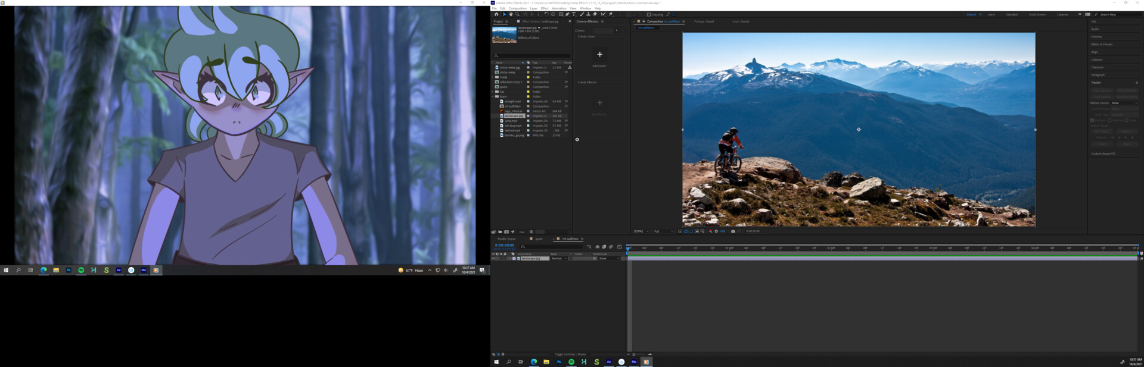The image size is (1144, 367).
Task: Open Spotify from the After Effects taskbar
Action: click(x=571, y=362)
